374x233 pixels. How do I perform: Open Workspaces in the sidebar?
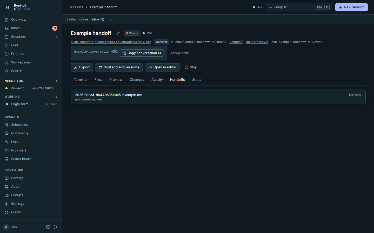(31, 62)
